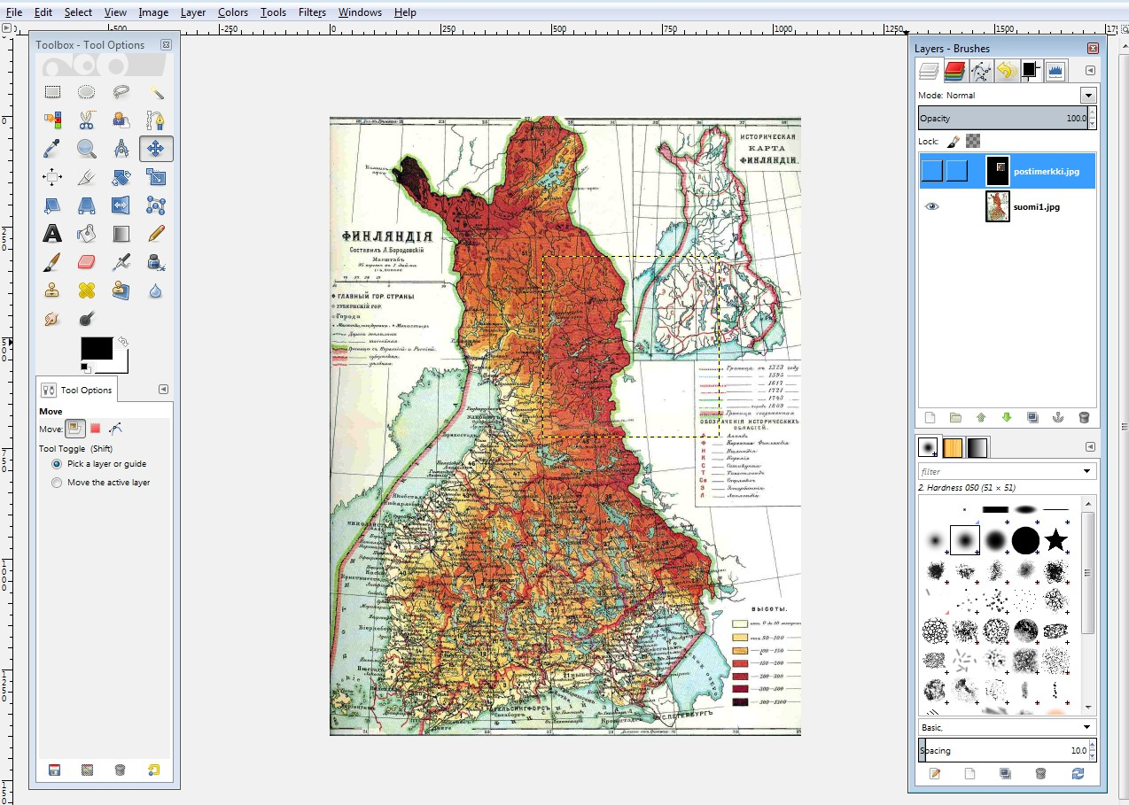Open the brush filter dropdown arrow
The width and height of the screenshot is (1129, 805).
pos(1086,472)
